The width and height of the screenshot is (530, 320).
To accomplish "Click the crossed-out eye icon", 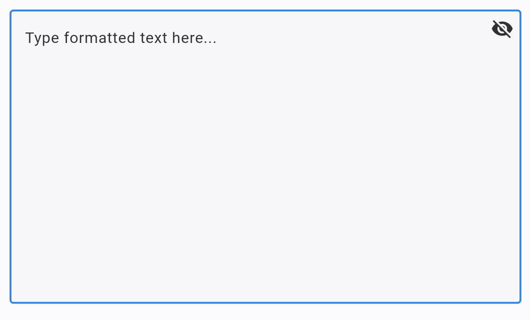I will [x=502, y=29].
